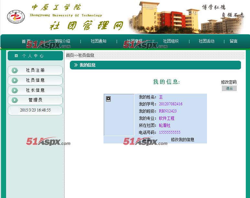250x198 pixels.
Task: Click the double-arrow icon before 我的信息
Action: [x=76, y=65]
